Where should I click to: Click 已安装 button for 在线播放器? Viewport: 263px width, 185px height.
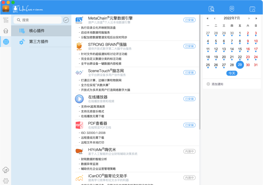(189, 99)
